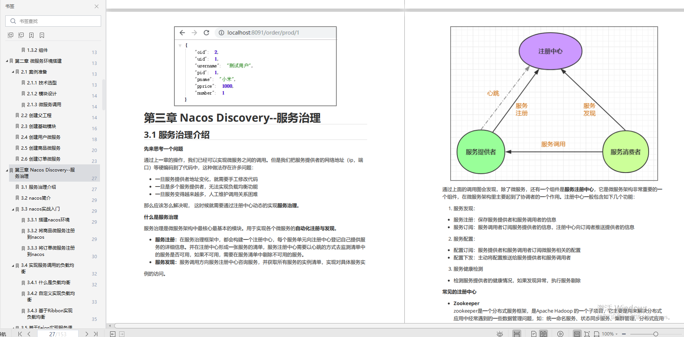This screenshot has width=684, height=337.
Task: Expand all bookmarks in the bookmark panel
Action: point(11,35)
